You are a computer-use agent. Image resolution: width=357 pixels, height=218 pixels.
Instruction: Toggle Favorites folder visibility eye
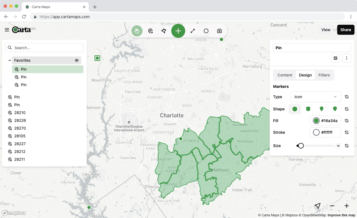(x=77, y=60)
